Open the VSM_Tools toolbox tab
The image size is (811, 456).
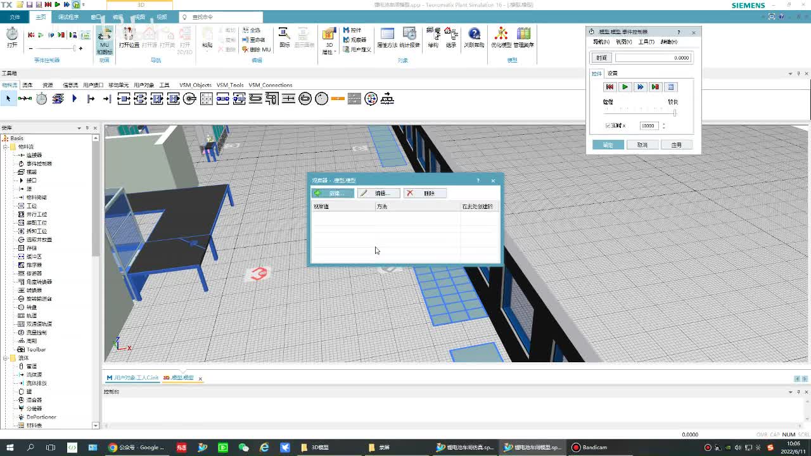coord(230,85)
